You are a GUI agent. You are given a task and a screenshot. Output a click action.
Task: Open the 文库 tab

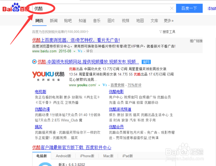(154, 21)
